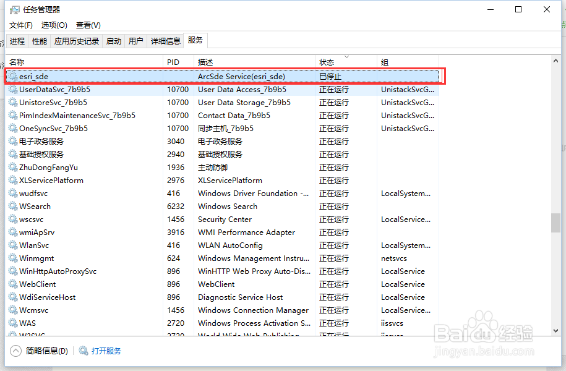Viewport: 566px width, 371px height.
Task: Click the Task Manager icon in title bar
Action: pyautogui.click(x=15, y=9)
